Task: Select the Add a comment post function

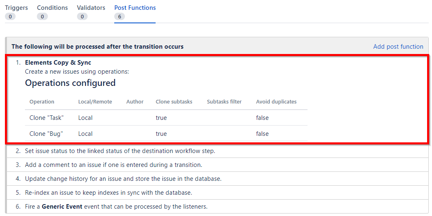Action: (x=113, y=165)
